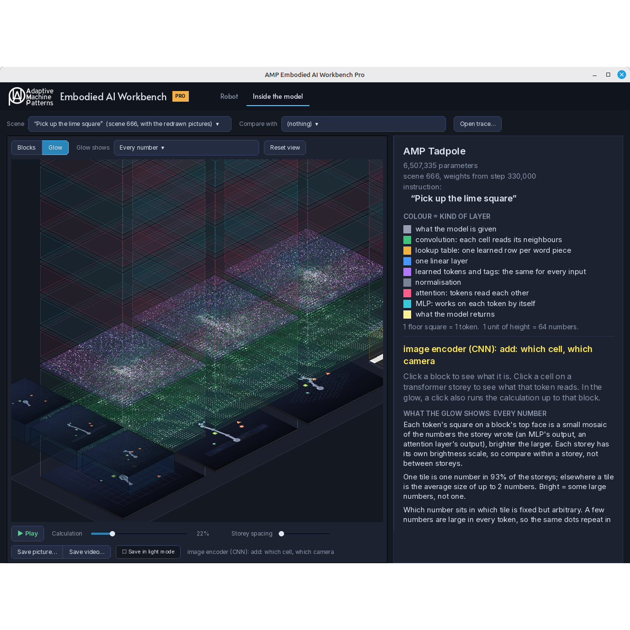Click the 22% calculation value
630x630 pixels.
pos(203,534)
